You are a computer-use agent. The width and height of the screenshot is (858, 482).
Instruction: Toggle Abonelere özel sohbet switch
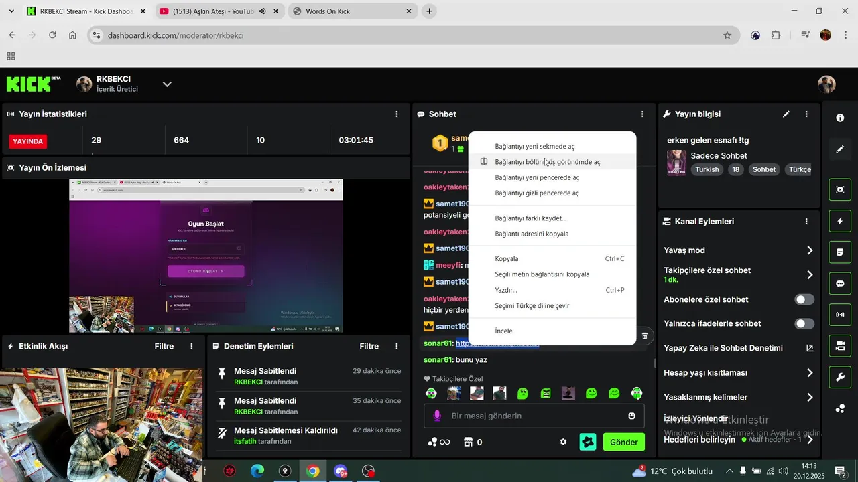pyautogui.click(x=804, y=299)
